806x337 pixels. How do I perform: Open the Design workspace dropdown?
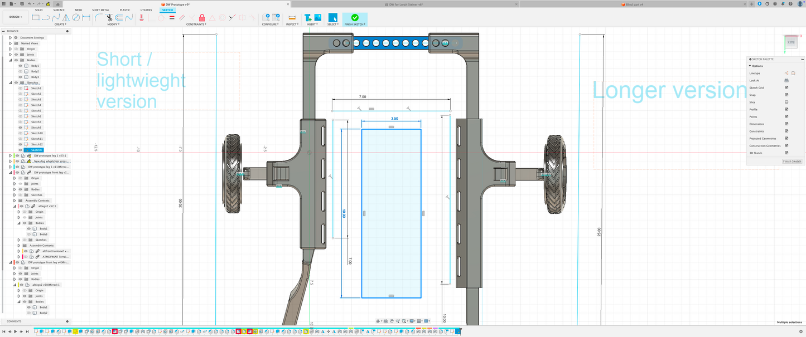pos(16,17)
